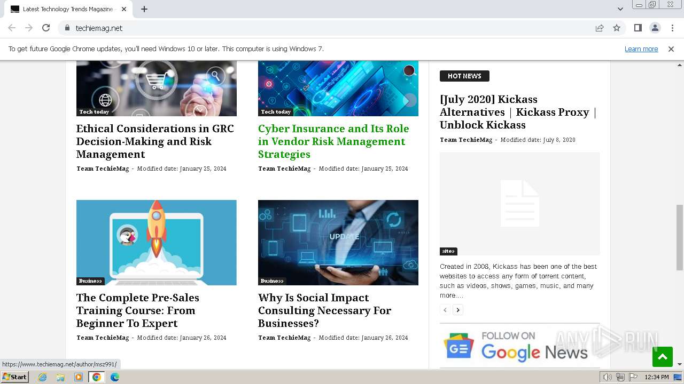684x384 pixels.
Task: Open Chrome profile avatar menu
Action: click(655, 28)
